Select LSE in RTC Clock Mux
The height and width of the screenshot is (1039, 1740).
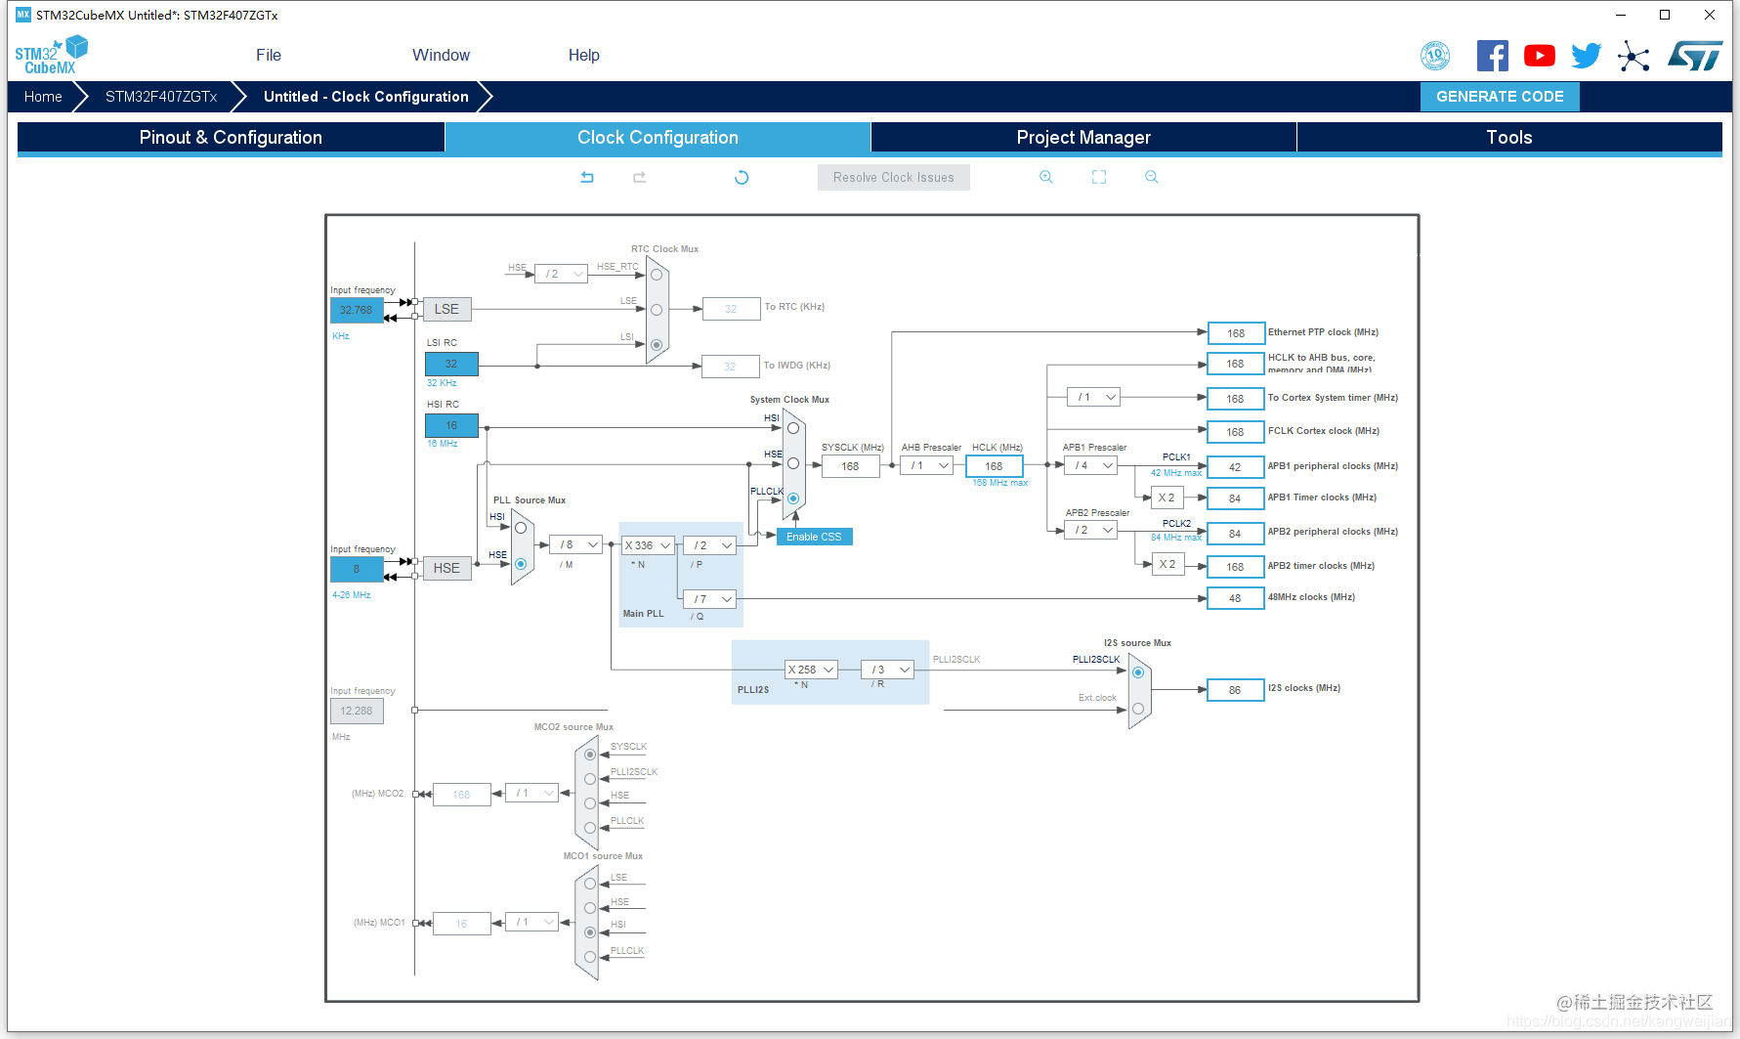tap(657, 310)
